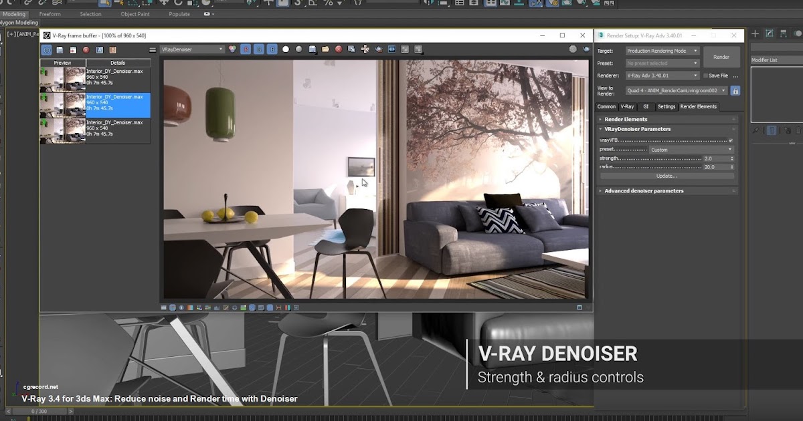This screenshot has width=803, height=421.
Task: Click the stop rendering round icon at VFB right
Action: pyautogui.click(x=573, y=49)
